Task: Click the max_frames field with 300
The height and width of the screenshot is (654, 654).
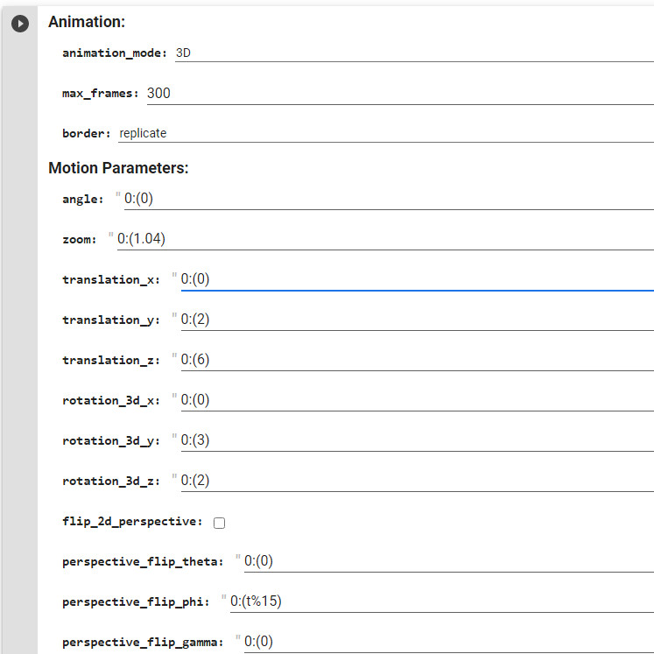Action: 400,94
